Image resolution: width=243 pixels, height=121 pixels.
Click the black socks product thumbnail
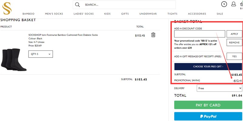14,60
